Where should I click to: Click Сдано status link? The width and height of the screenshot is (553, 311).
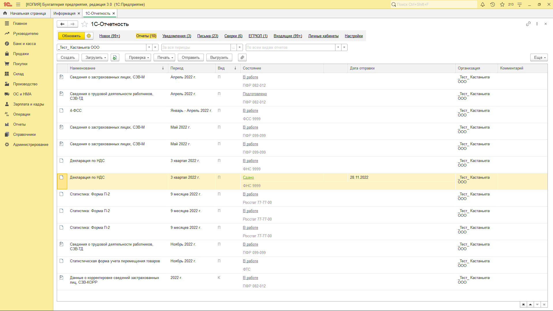click(x=248, y=178)
